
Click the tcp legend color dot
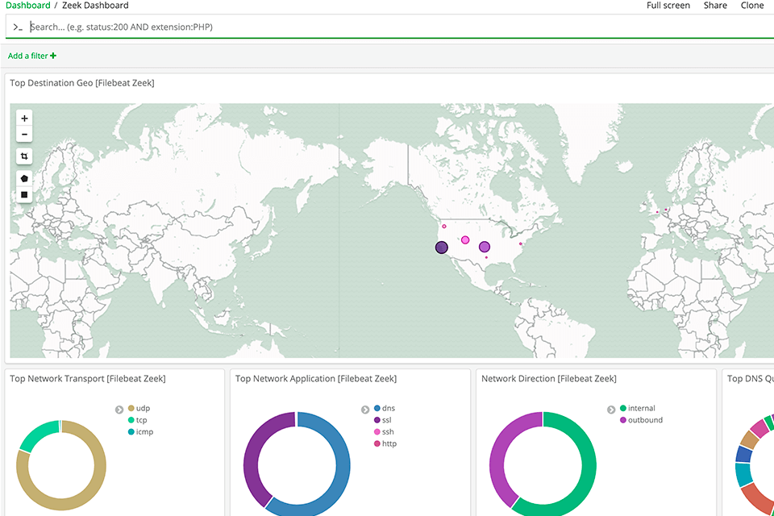click(x=131, y=420)
